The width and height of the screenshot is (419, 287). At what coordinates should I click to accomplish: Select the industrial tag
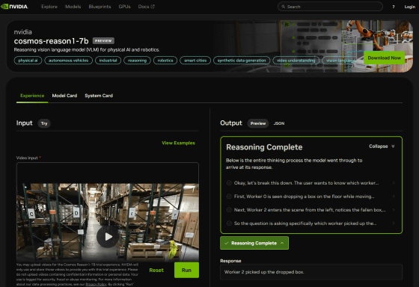(108, 61)
